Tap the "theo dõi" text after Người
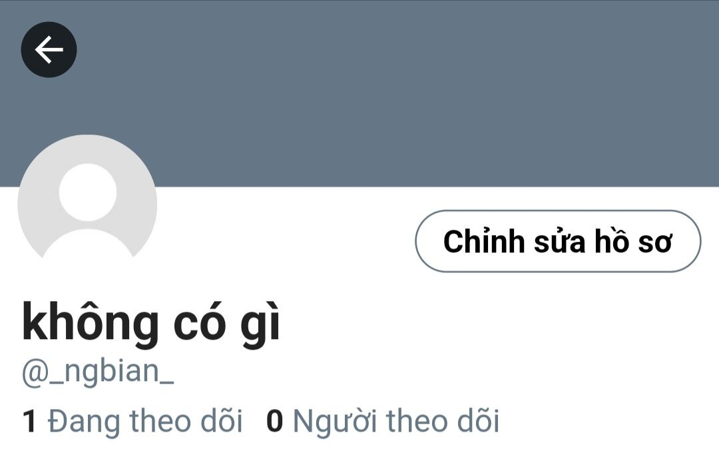 443,420
